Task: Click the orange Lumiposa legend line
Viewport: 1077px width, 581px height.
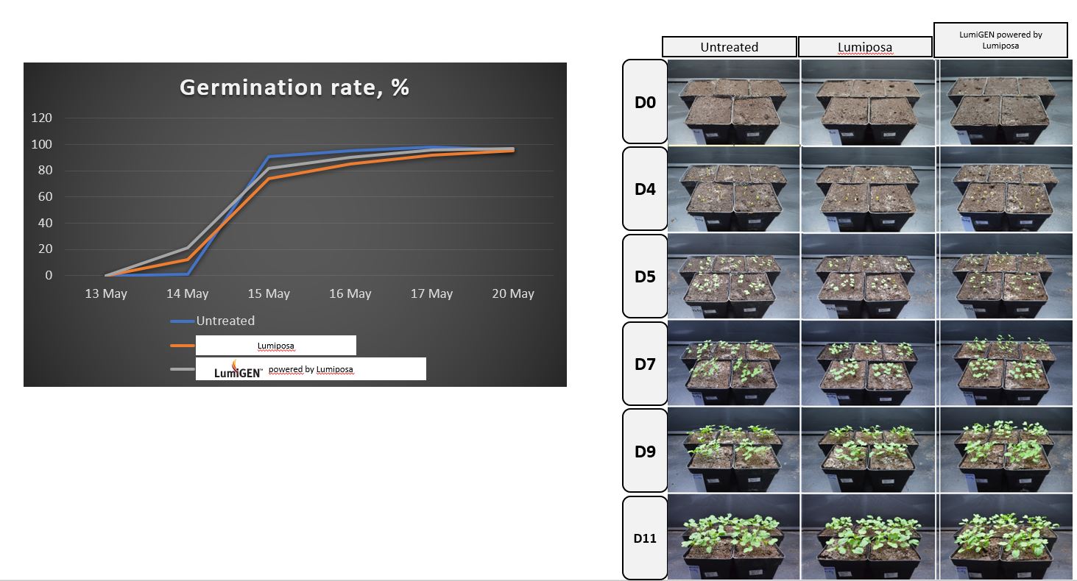Action: point(183,344)
